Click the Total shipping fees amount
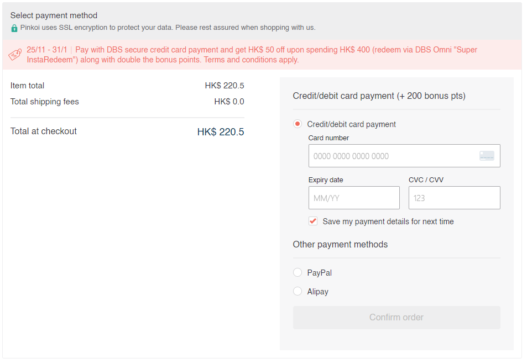This screenshot has width=527, height=364. pyautogui.click(x=229, y=102)
